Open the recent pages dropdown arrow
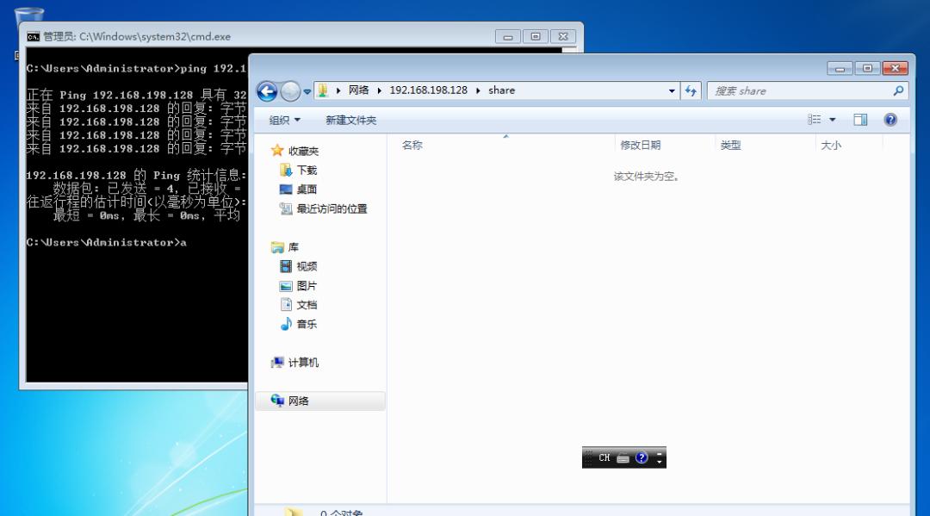Viewport: 930px width, 516px height. [x=307, y=91]
